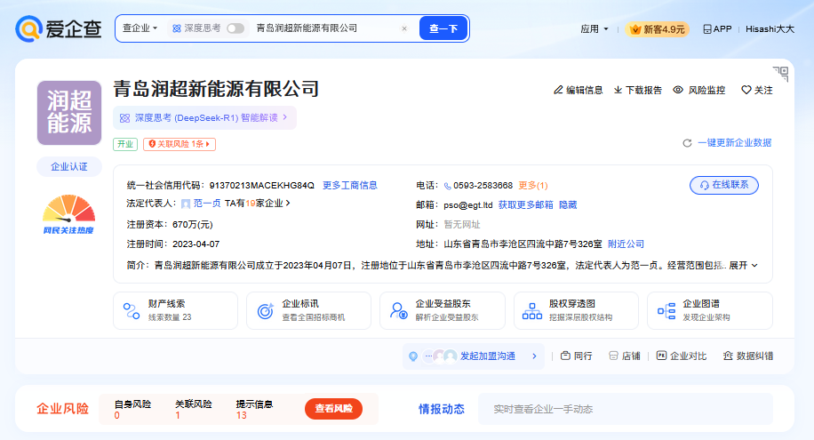The image size is (814, 440).
Task: Open the 应用 dropdown menu
Action: pyautogui.click(x=594, y=29)
